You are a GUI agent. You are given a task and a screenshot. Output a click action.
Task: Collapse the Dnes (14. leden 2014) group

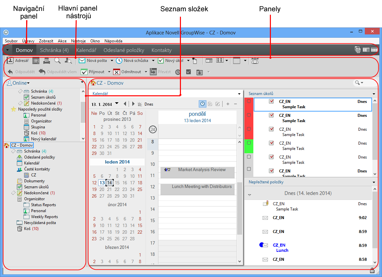[x=249, y=195]
